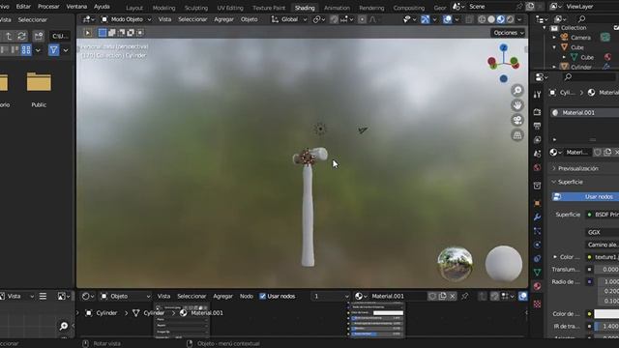Image resolution: width=619 pixels, height=348 pixels.
Task: Switch to the Texture Paint workspace tab
Action: point(269,8)
